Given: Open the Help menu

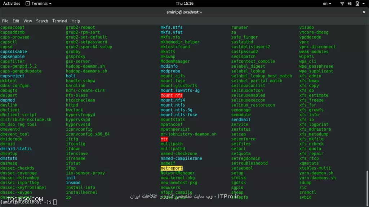Looking at the screenshot, I should tap(76, 21).
